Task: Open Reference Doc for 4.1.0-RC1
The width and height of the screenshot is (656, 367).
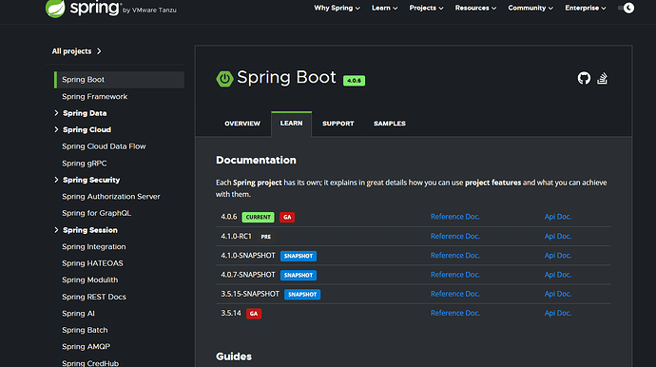Action: coord(455,236)
